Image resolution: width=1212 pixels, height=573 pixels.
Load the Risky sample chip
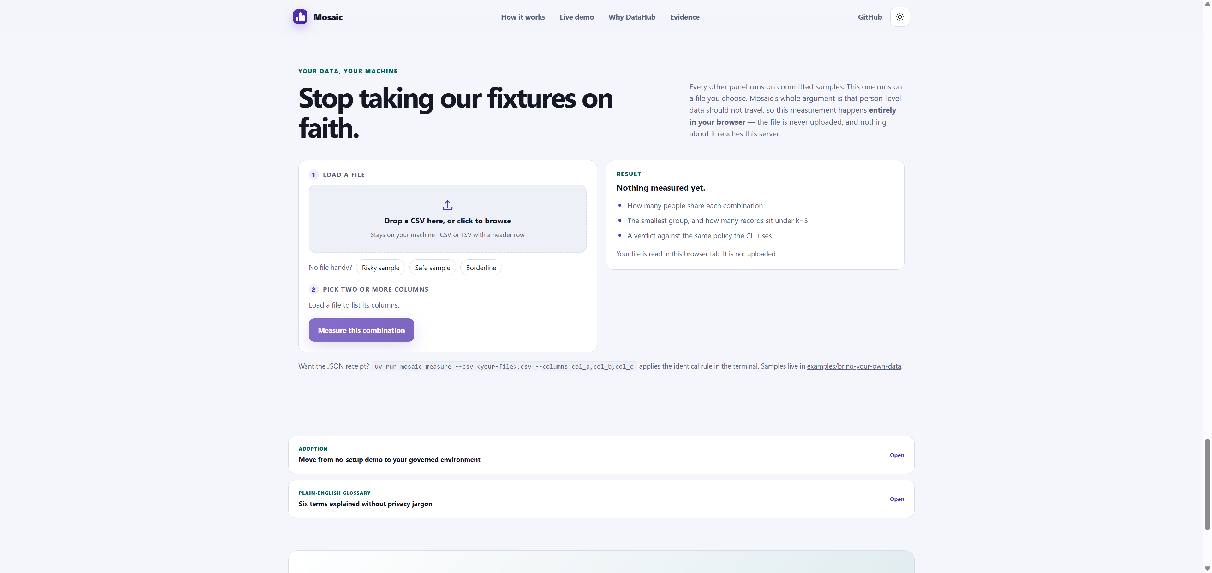point(380,268)
